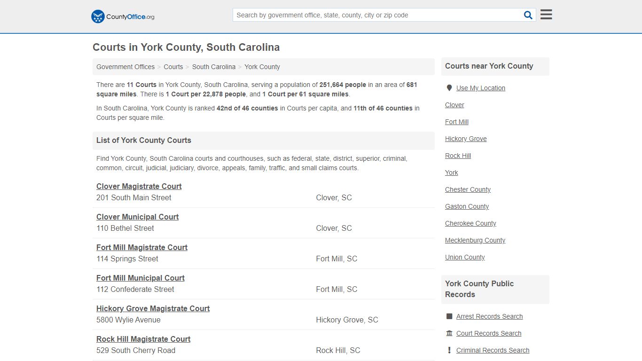The width and height of the screenshot is (642, 361).
Task: Click the CountyOffice.org logo
Action: 123,16
